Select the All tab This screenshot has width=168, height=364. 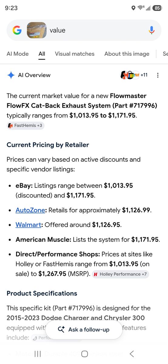(x=42, y=54)
